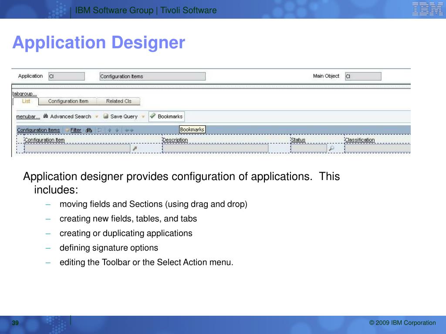Open the Advanced Search dropdown arrow

pyautogui.click(x=97, y=117)
